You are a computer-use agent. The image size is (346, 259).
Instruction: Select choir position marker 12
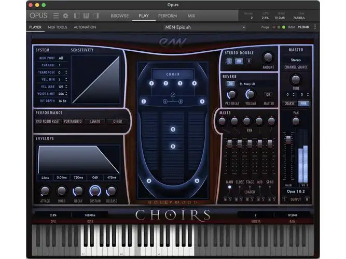pyautogui.click(x=149, y=181)
